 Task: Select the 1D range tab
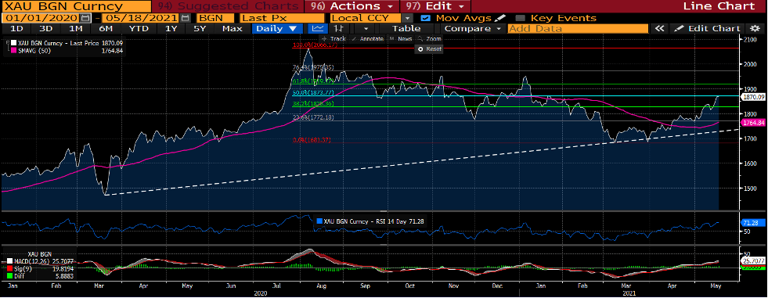pos(16,28)
